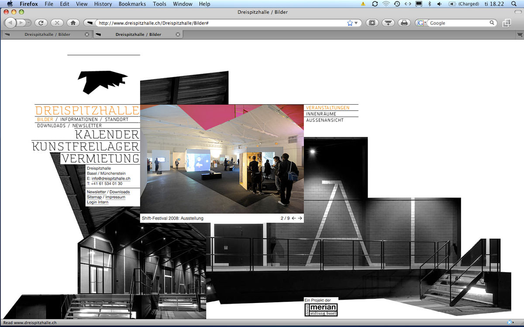The width and height of the screenshot is (524, 327).
Task: Click the orange DREISPITZHALLE heading
Action: coord(87,110)
